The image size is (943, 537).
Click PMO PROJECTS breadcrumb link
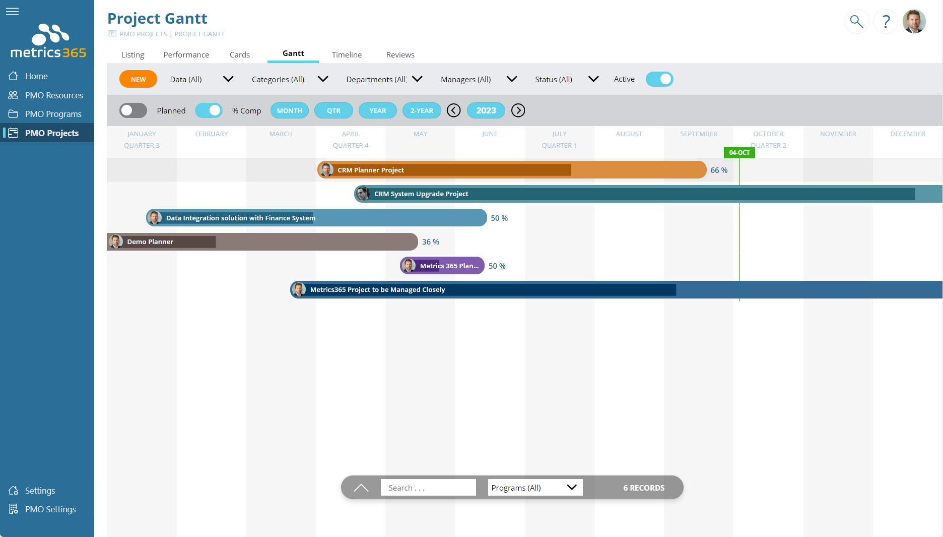click(x=143, y=34)
